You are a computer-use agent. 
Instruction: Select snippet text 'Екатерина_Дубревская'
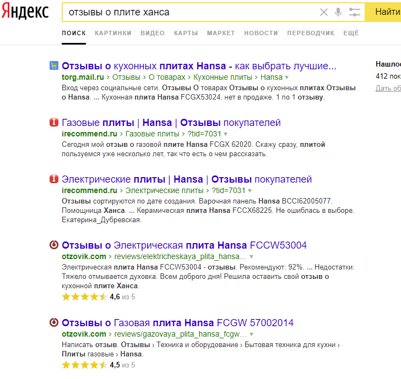101,220
